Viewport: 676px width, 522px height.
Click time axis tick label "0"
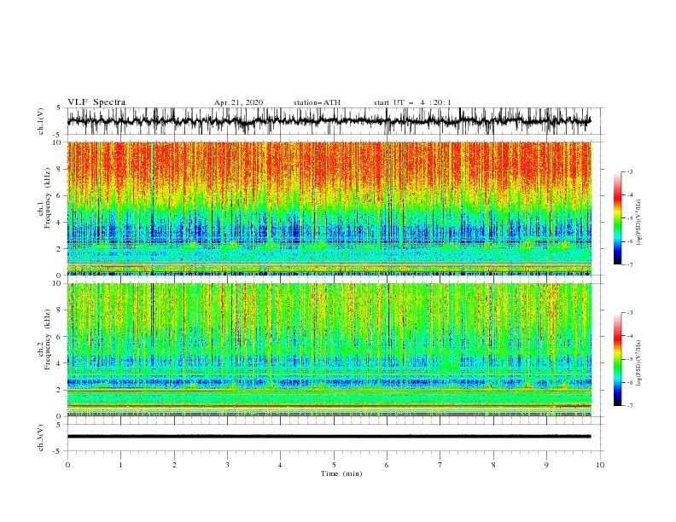[67, 465]
